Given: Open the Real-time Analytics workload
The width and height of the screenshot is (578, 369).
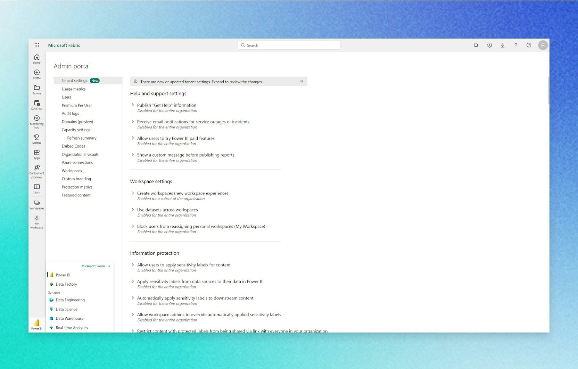Looking at the screenshot, I should tap(71, 327).
